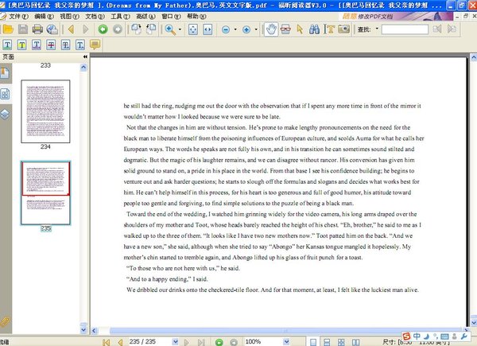Image resolution: width=477 pixels, height=346 pixels.
Task: Print the document with the printer icon
Action: click(37, 29)
